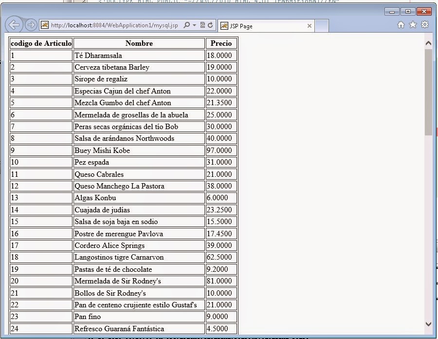Close the JSP Page tab

point(310,24)
